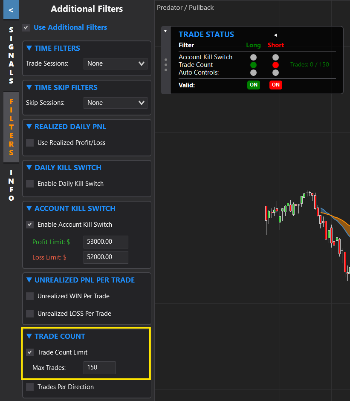
Task: Click the red Short Trade Count indicator
Action: pyautogui.click(x=276, y=65)
